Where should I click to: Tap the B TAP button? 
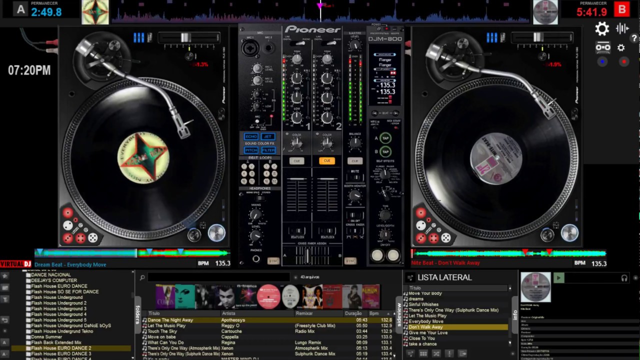[385, 151]
